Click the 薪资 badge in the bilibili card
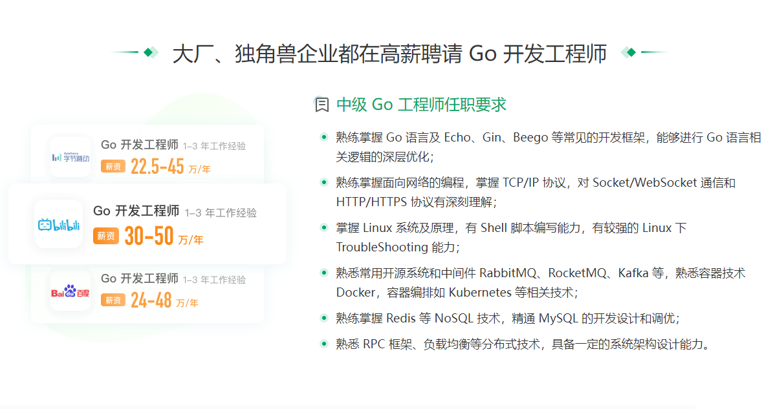 [106, 236]
